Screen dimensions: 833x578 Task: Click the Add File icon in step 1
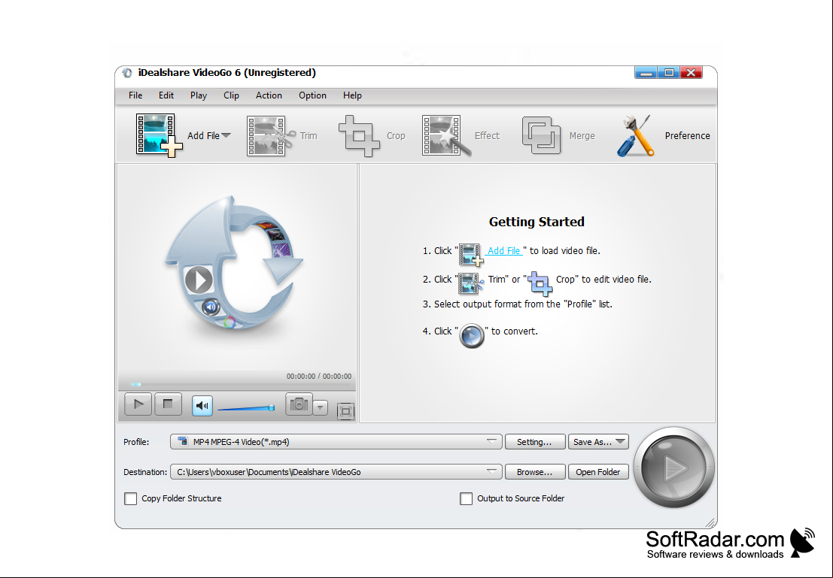tap(471, 254)
